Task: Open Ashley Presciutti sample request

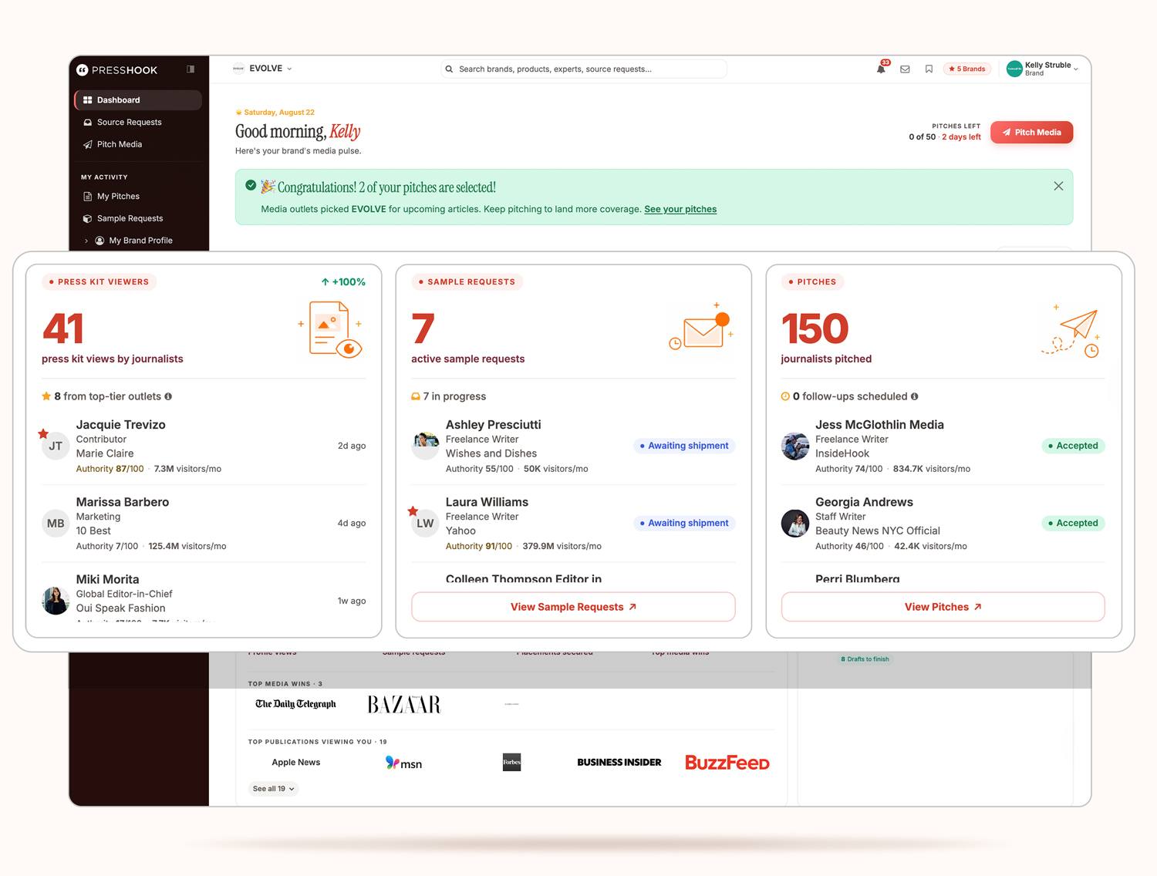Action: click(573, 446)
